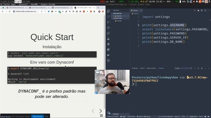The height and width of the screenshot is (118, 211).
Task: Close the app.py editor tab
Action: 141,10
